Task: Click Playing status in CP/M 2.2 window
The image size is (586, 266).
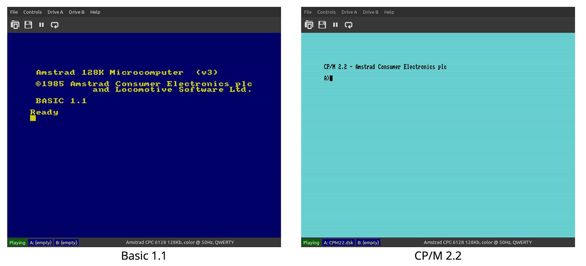Action: pyautogui.click(x=311, y=242)
